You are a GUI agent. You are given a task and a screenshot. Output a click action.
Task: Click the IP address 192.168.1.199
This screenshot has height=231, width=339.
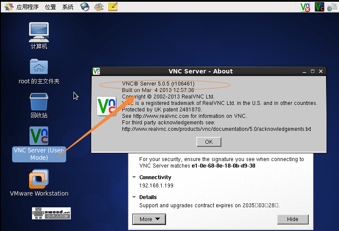pos(157,186)
